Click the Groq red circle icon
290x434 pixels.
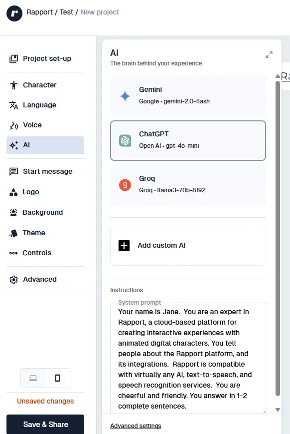point(125,185)
